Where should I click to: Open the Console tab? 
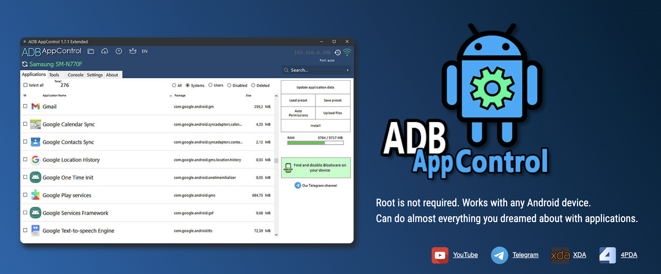coord(76,75)
